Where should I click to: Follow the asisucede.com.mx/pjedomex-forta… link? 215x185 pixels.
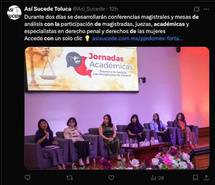(x=138, y=38)
